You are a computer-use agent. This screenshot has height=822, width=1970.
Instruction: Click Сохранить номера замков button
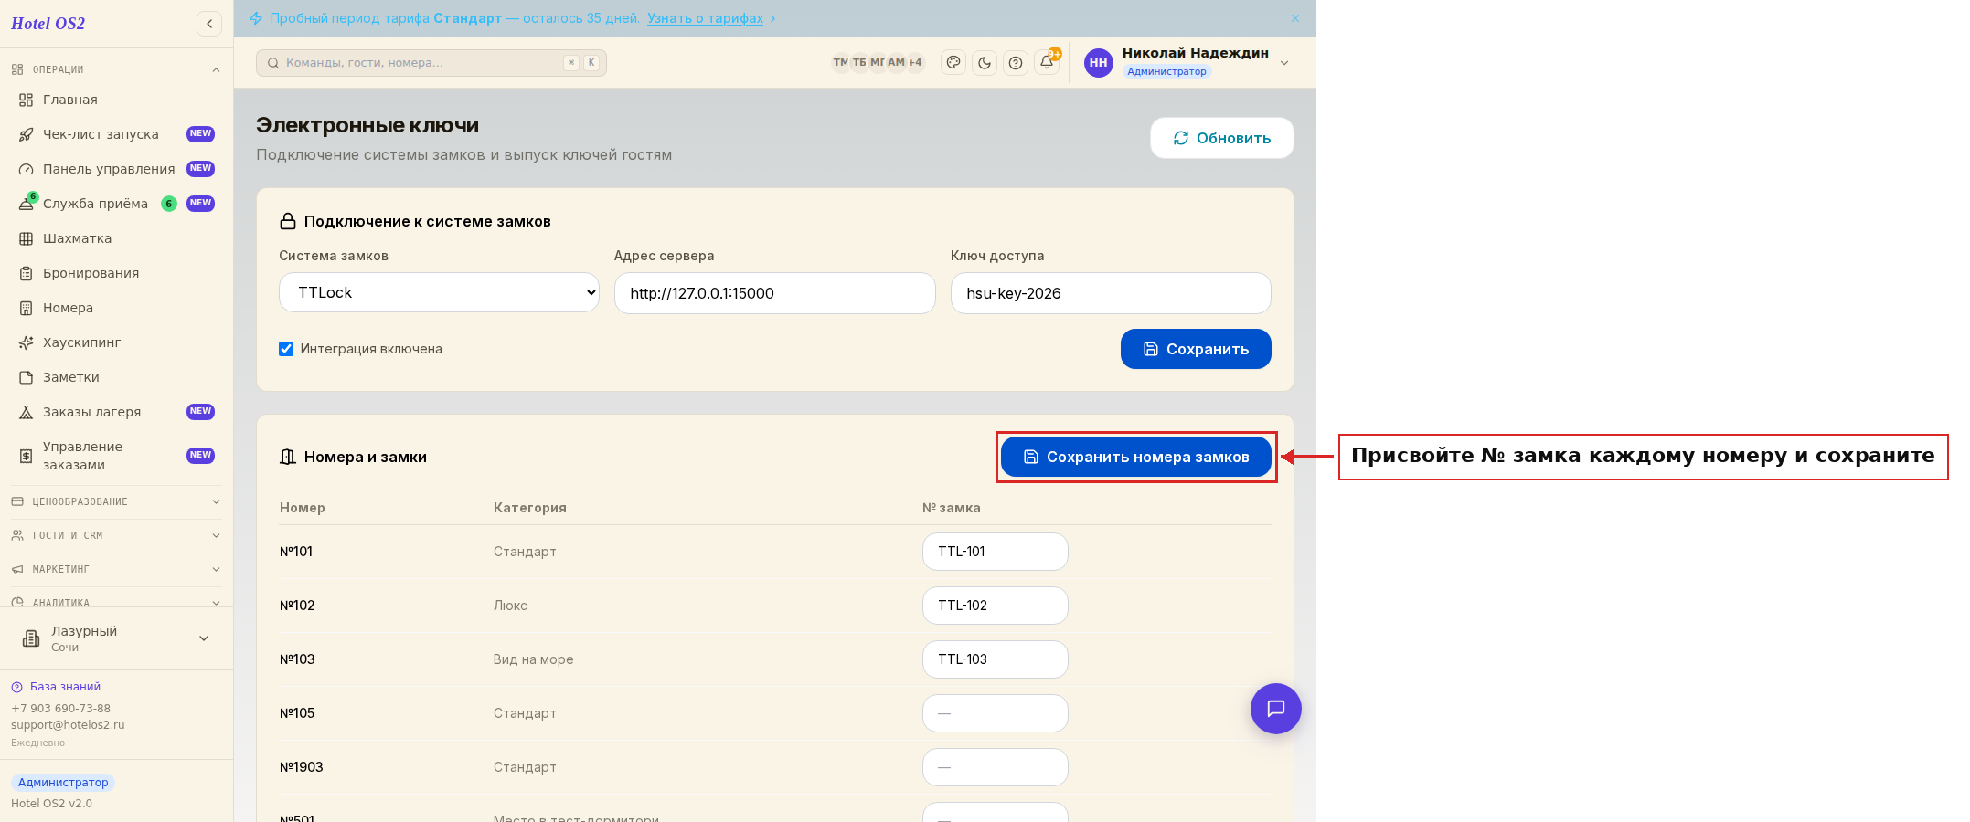[x=1136, y=457]
